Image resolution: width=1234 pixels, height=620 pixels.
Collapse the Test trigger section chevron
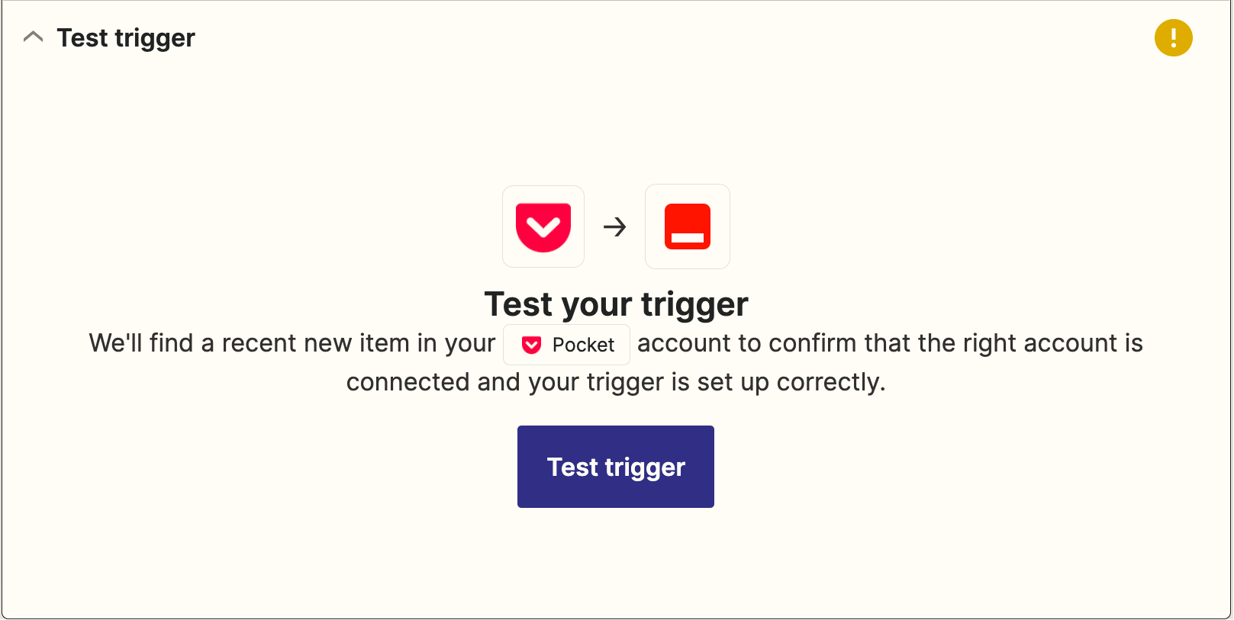(x=34, y=37)
